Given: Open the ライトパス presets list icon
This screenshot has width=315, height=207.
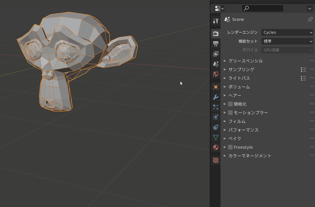Looking at the screenshot, I should (x=303, y=78).
